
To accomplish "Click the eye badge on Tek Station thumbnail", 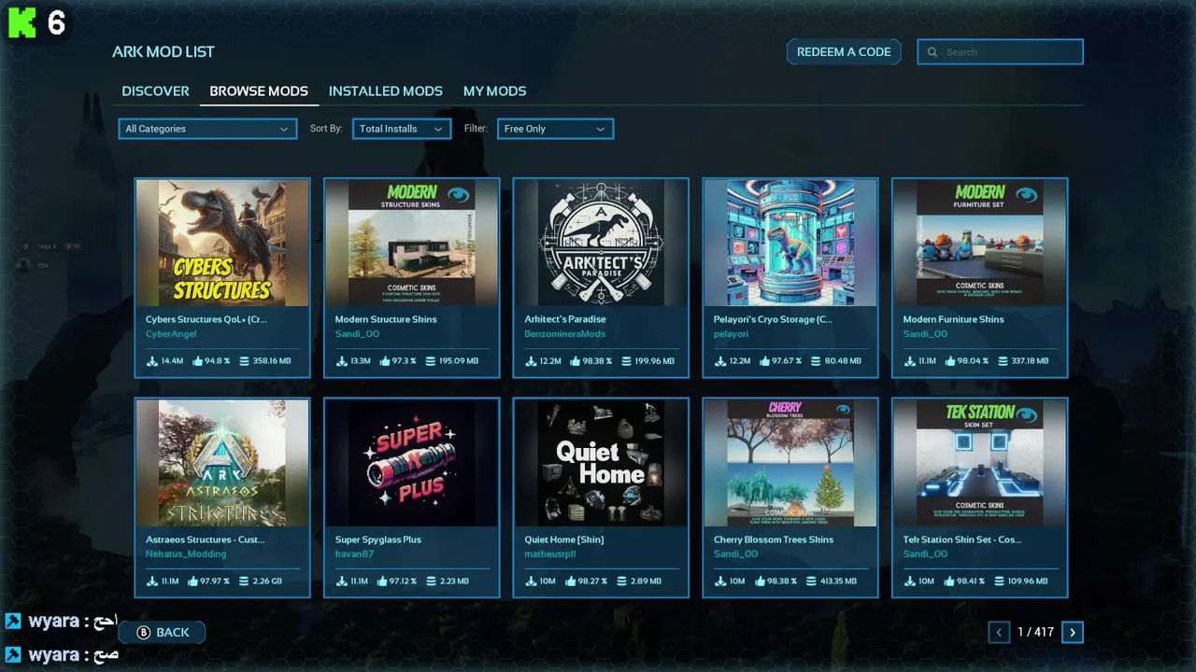I will point(1027,415).
